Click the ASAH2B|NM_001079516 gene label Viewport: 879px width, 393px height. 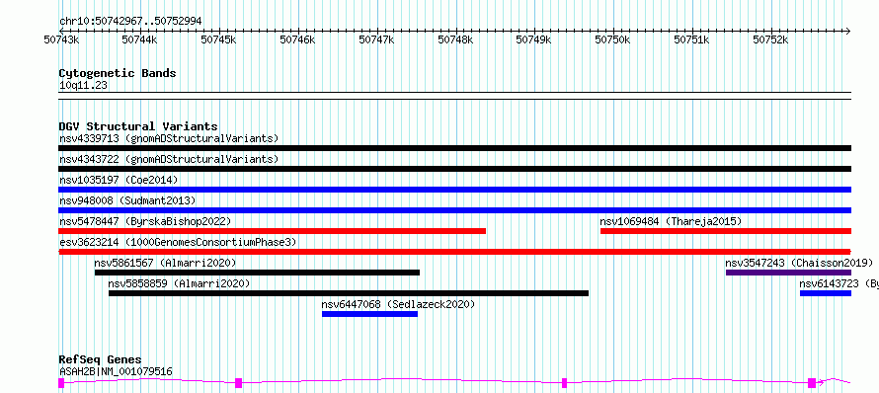tap(116, 371)
